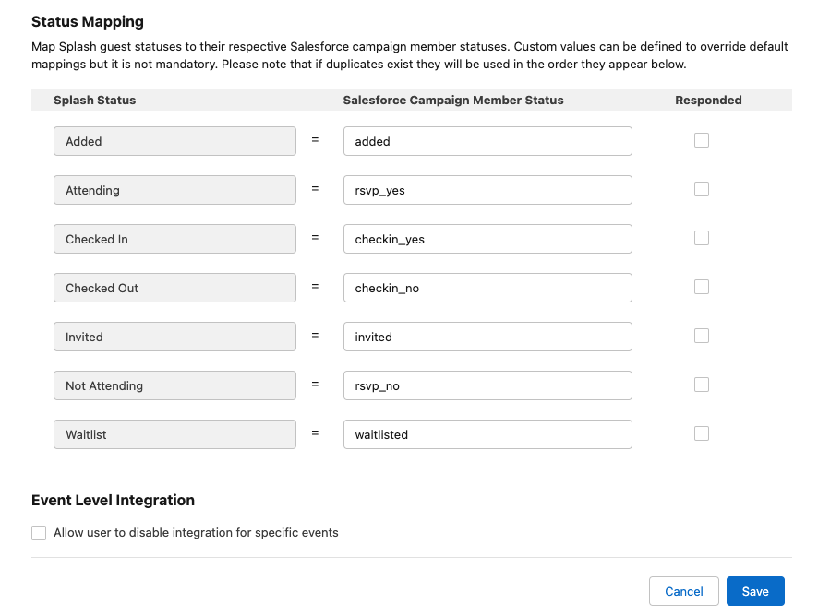Allow user to disable integration checkbox

pyautogui.click(x=39, y=533)
